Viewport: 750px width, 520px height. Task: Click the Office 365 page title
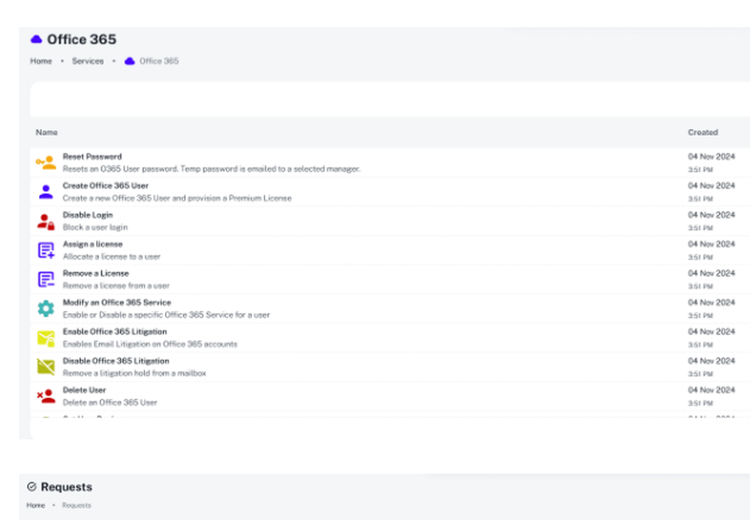click(81, 39)
